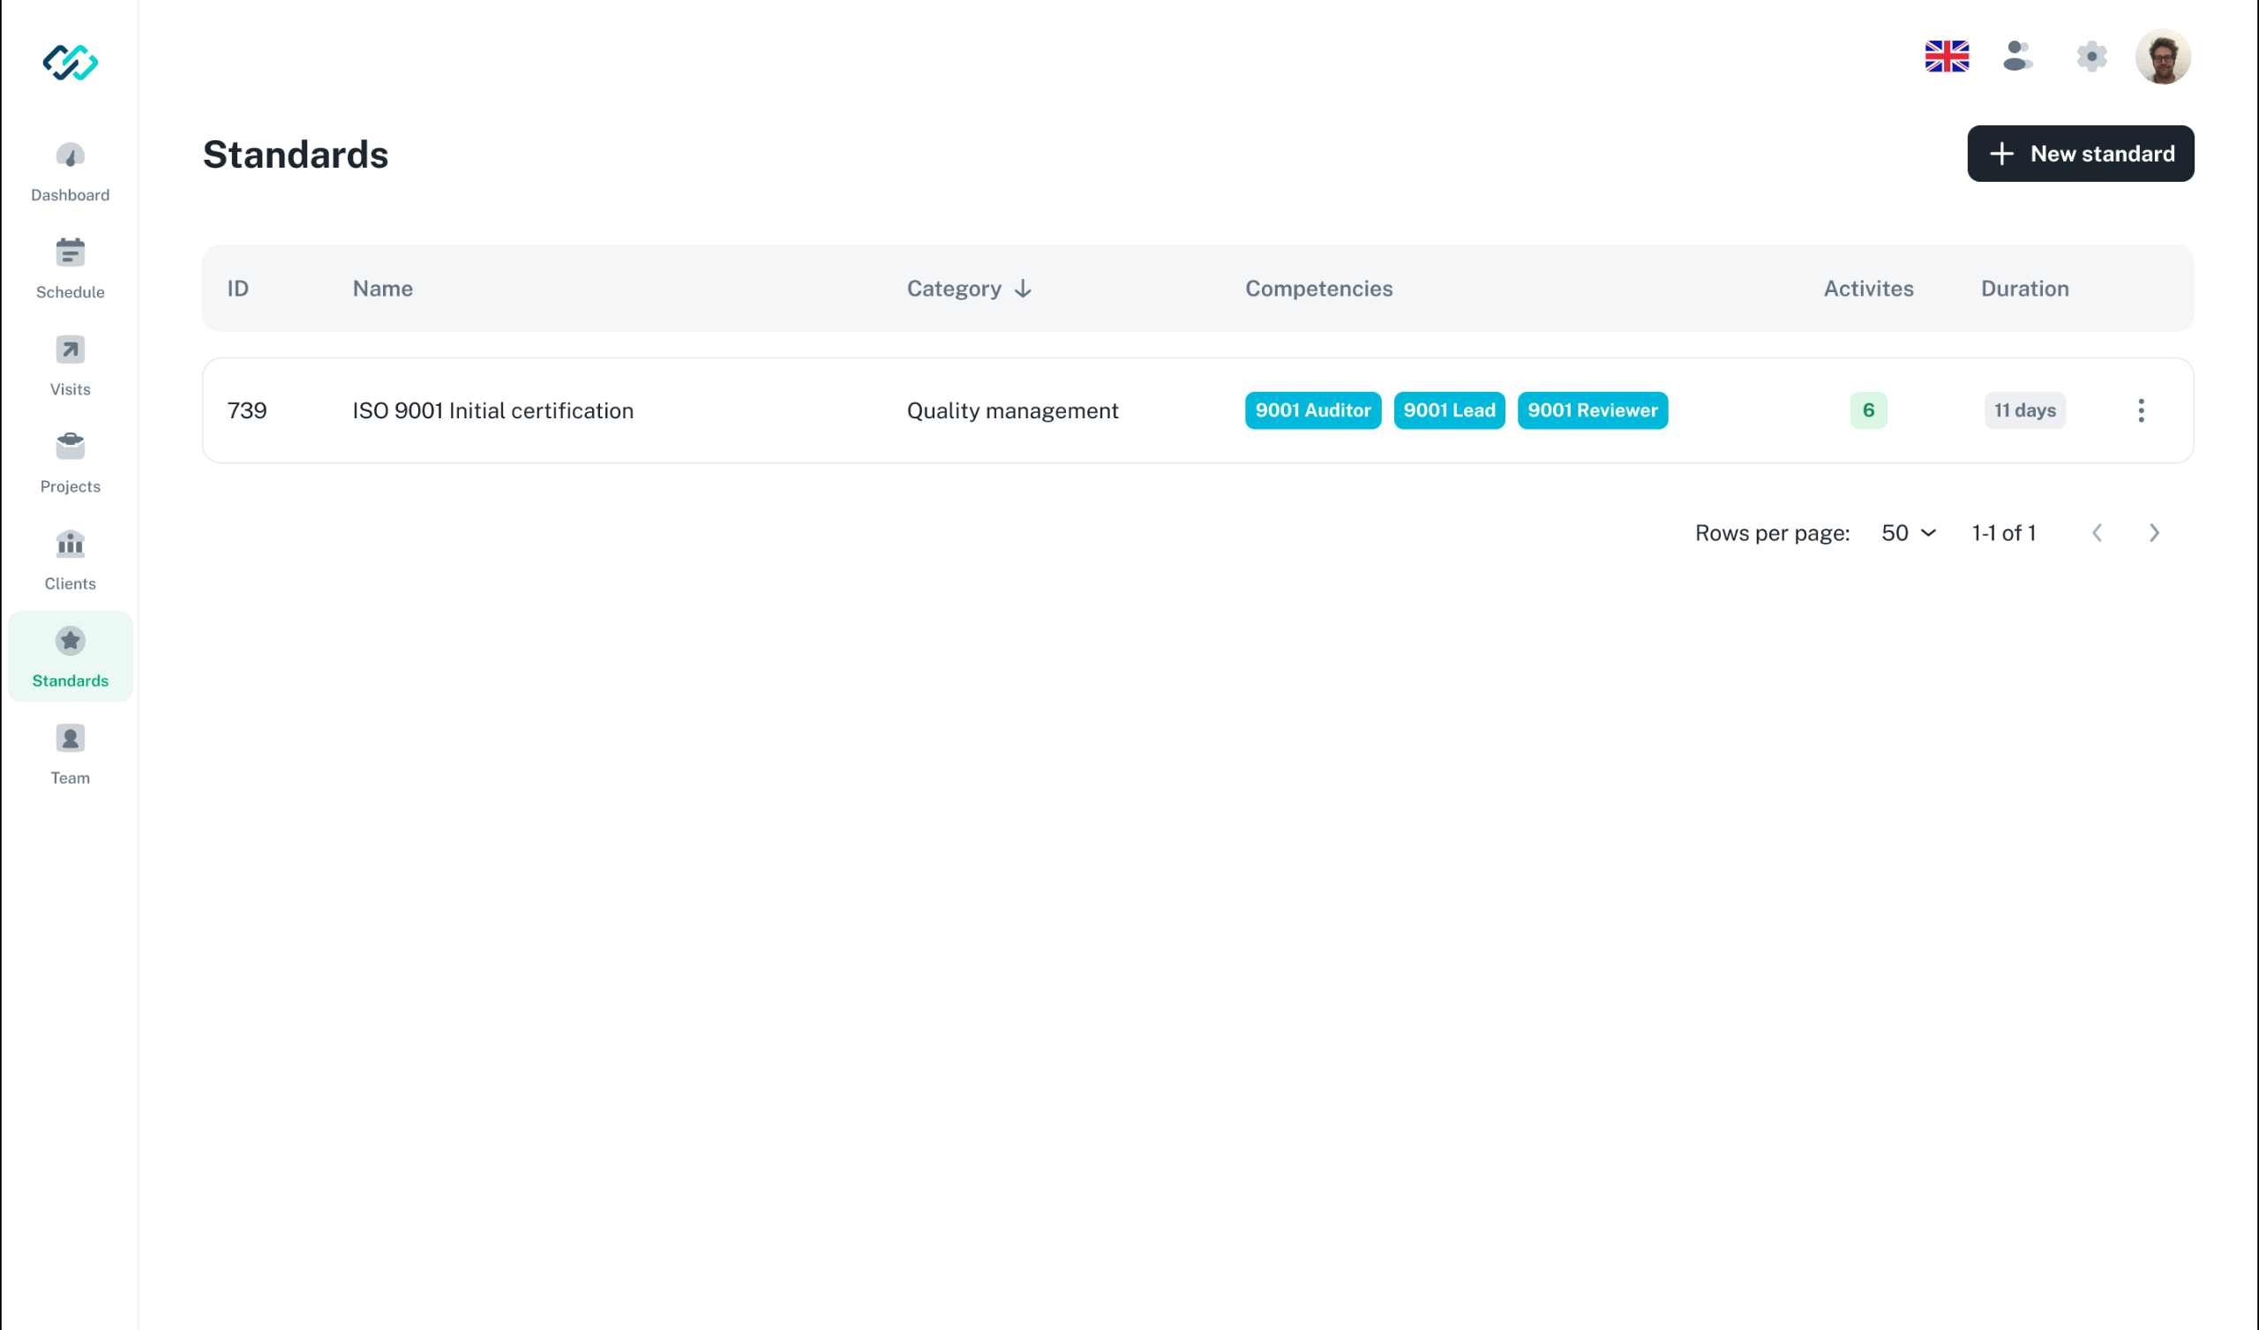Open the users icon in header
The image size is (2259, 1330).
[2017, 56]
